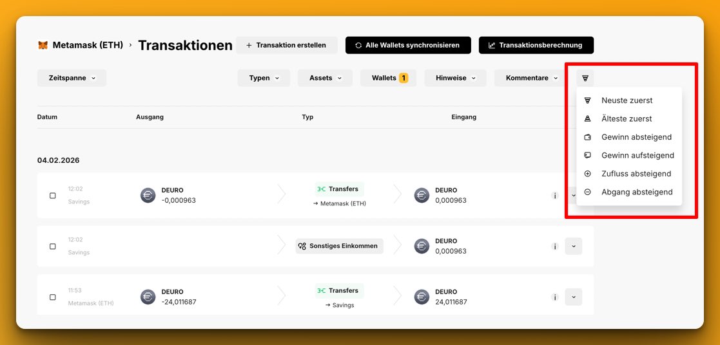Click info icon in first 12:02 Transfers row
Image resolution: width=720 pixels, height=345 pixels.
(x=555, y=196)
